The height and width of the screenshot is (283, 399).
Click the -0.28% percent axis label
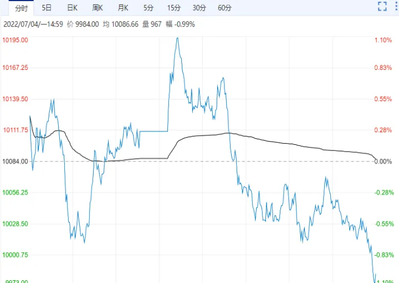[x=384, y=193]
